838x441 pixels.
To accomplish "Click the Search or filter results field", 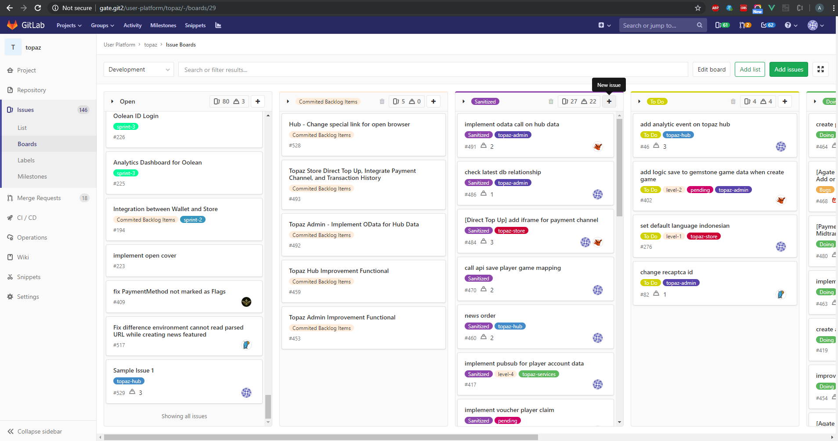I will [x=433, y=70].
